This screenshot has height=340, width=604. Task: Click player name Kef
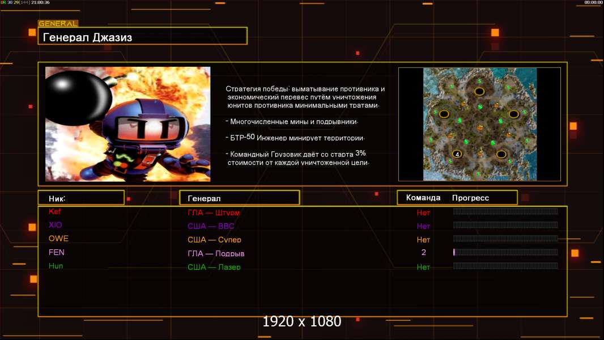pyautogui.click(x=55, y=211)
